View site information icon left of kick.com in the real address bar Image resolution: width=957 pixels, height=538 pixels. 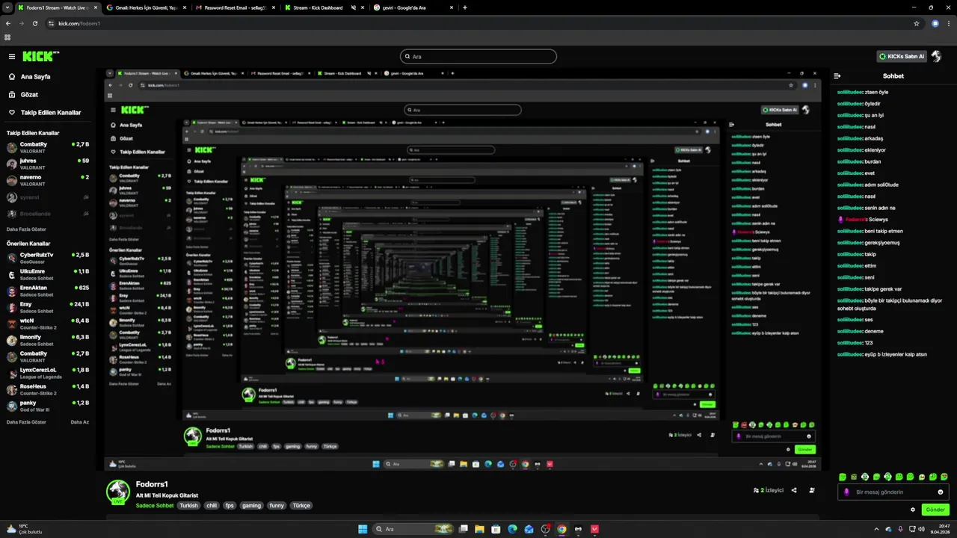click(x=52, y=23)
